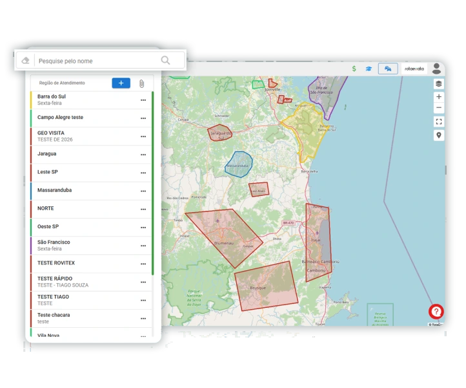Viewport: 466px width, 388px height.
Task: Click the blue Massaranduba polygon on map
Action: [239, 164]
